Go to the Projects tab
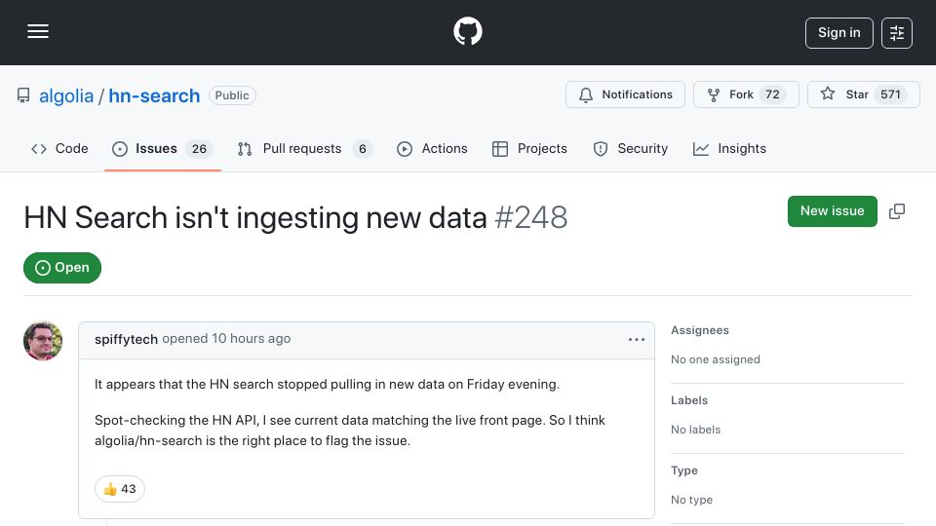 click(x=529, y=148)
